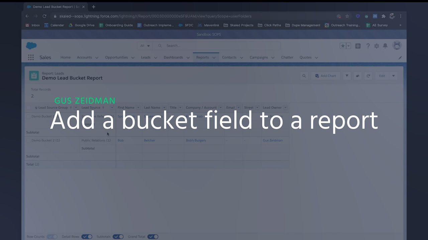Viewport: 428px width, 240px height.
Task: Expand the Contacts tab chevron
Action: click(241, 58)
